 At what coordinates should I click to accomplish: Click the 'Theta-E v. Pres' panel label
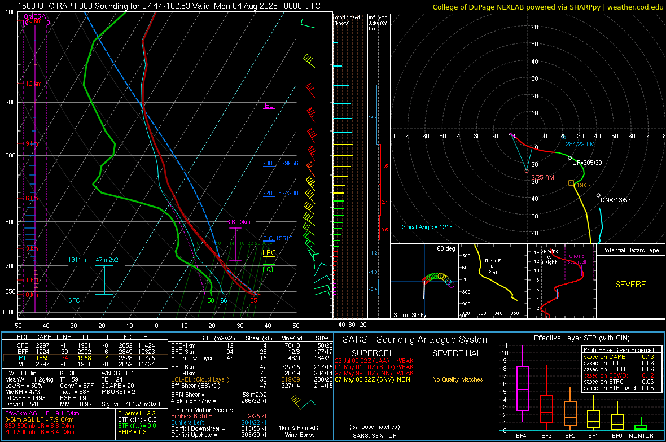click(492, 266)
